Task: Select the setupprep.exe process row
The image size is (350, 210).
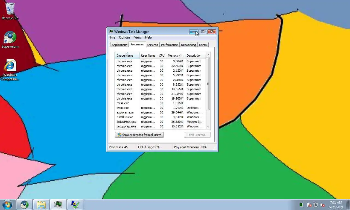Action: pos(160,126)
